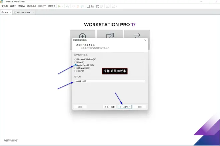This screenshot has height=146, width=220.
Task: Open the 查看(V) menu
Action: pos(21,6)
